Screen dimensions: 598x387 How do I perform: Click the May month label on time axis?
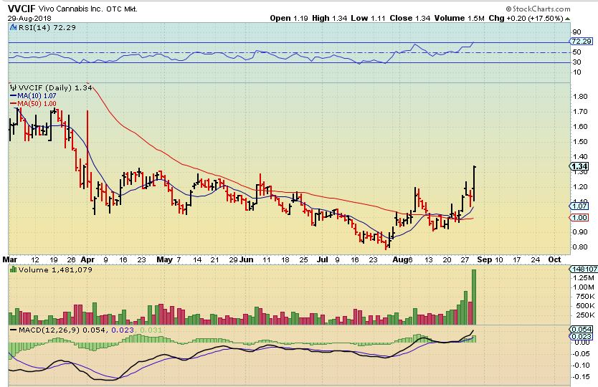[x=164, y=259]
